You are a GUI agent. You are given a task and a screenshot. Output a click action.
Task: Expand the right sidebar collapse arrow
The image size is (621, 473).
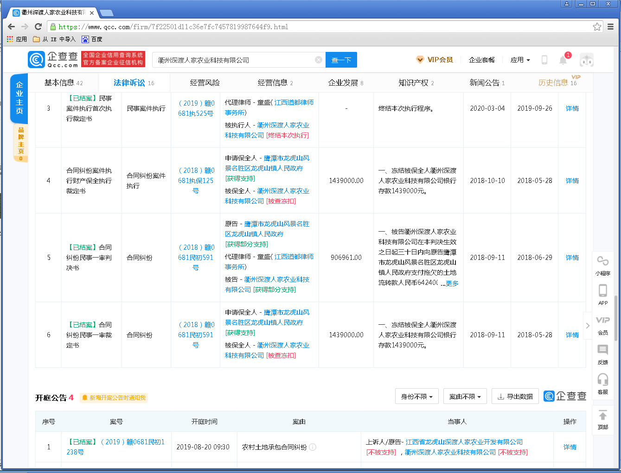tap(588, 326)
